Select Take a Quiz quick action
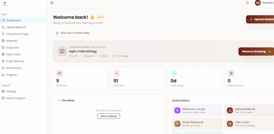This screenshot has width=274, height=134. (249, 124)
